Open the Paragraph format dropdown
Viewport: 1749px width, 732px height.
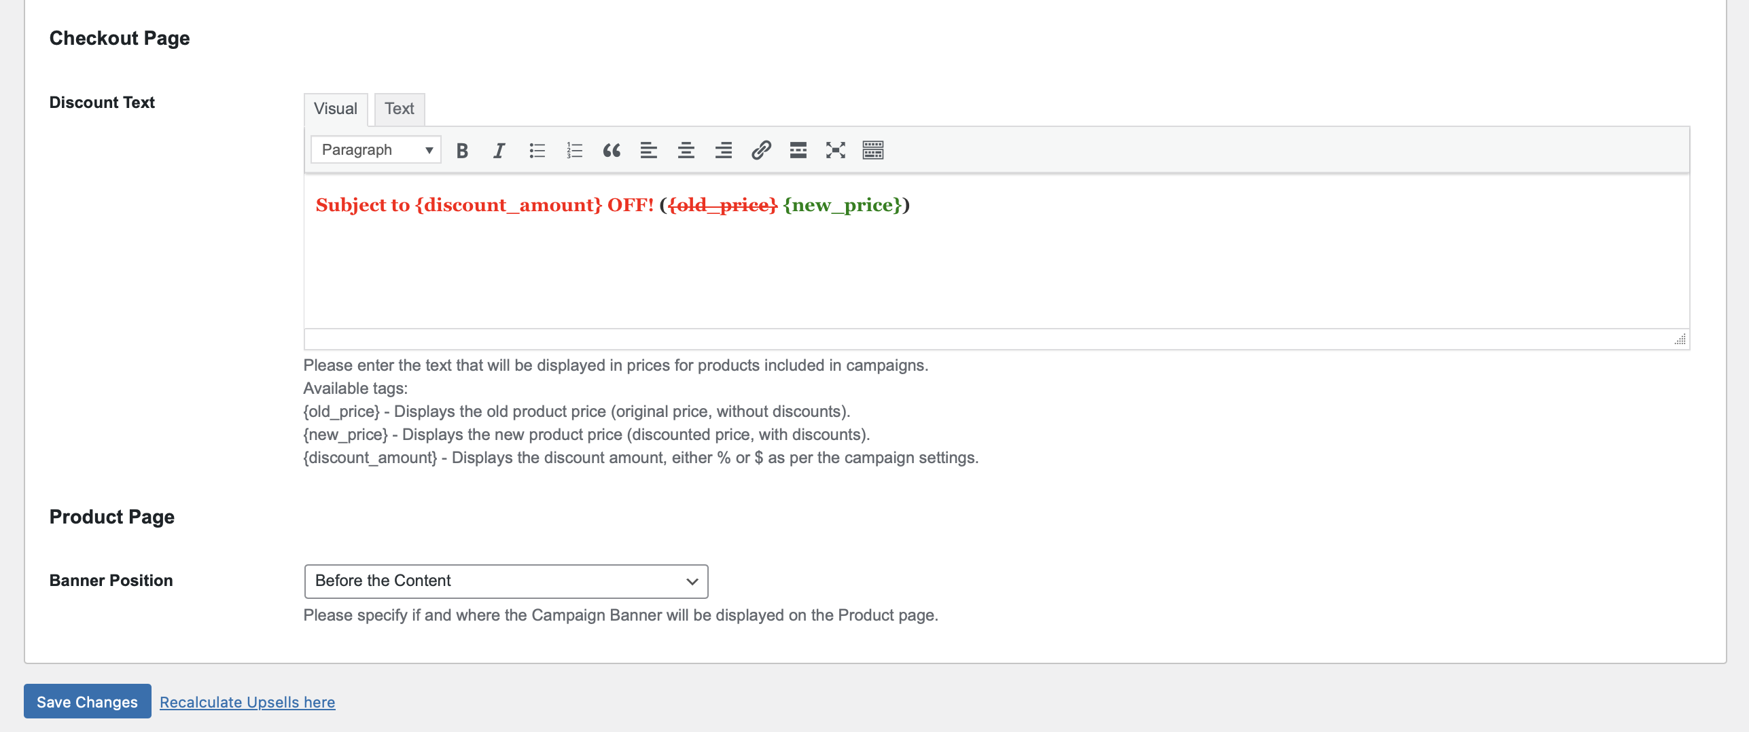[x=376, y=150]
